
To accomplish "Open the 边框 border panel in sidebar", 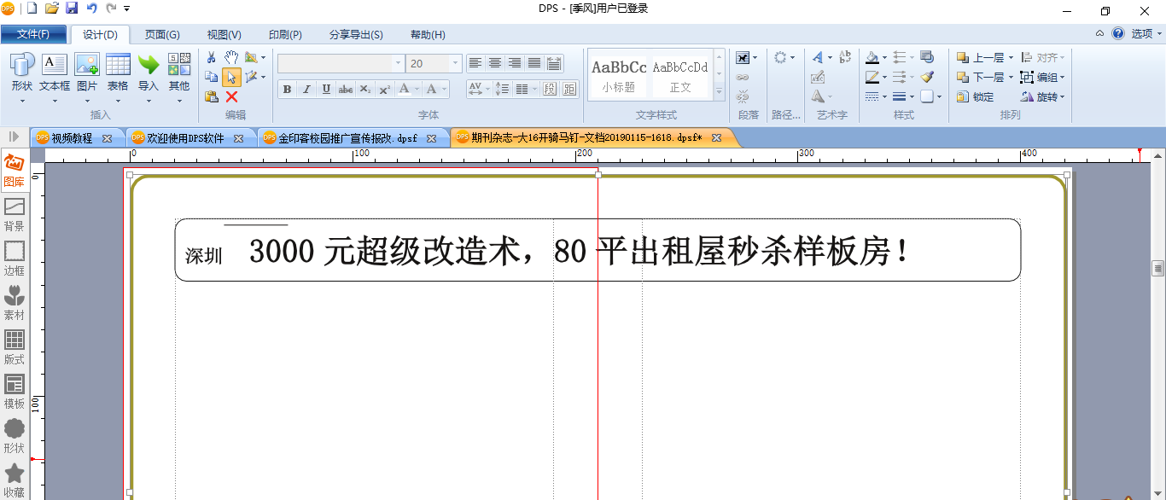I will 15,259.
